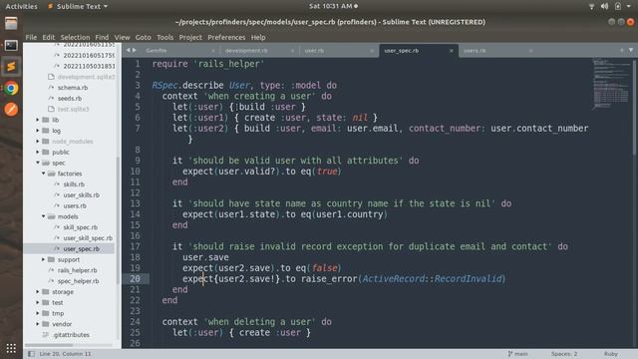
Task: Click the sidebar horizontal scrollbar
Action: [49, 345]
